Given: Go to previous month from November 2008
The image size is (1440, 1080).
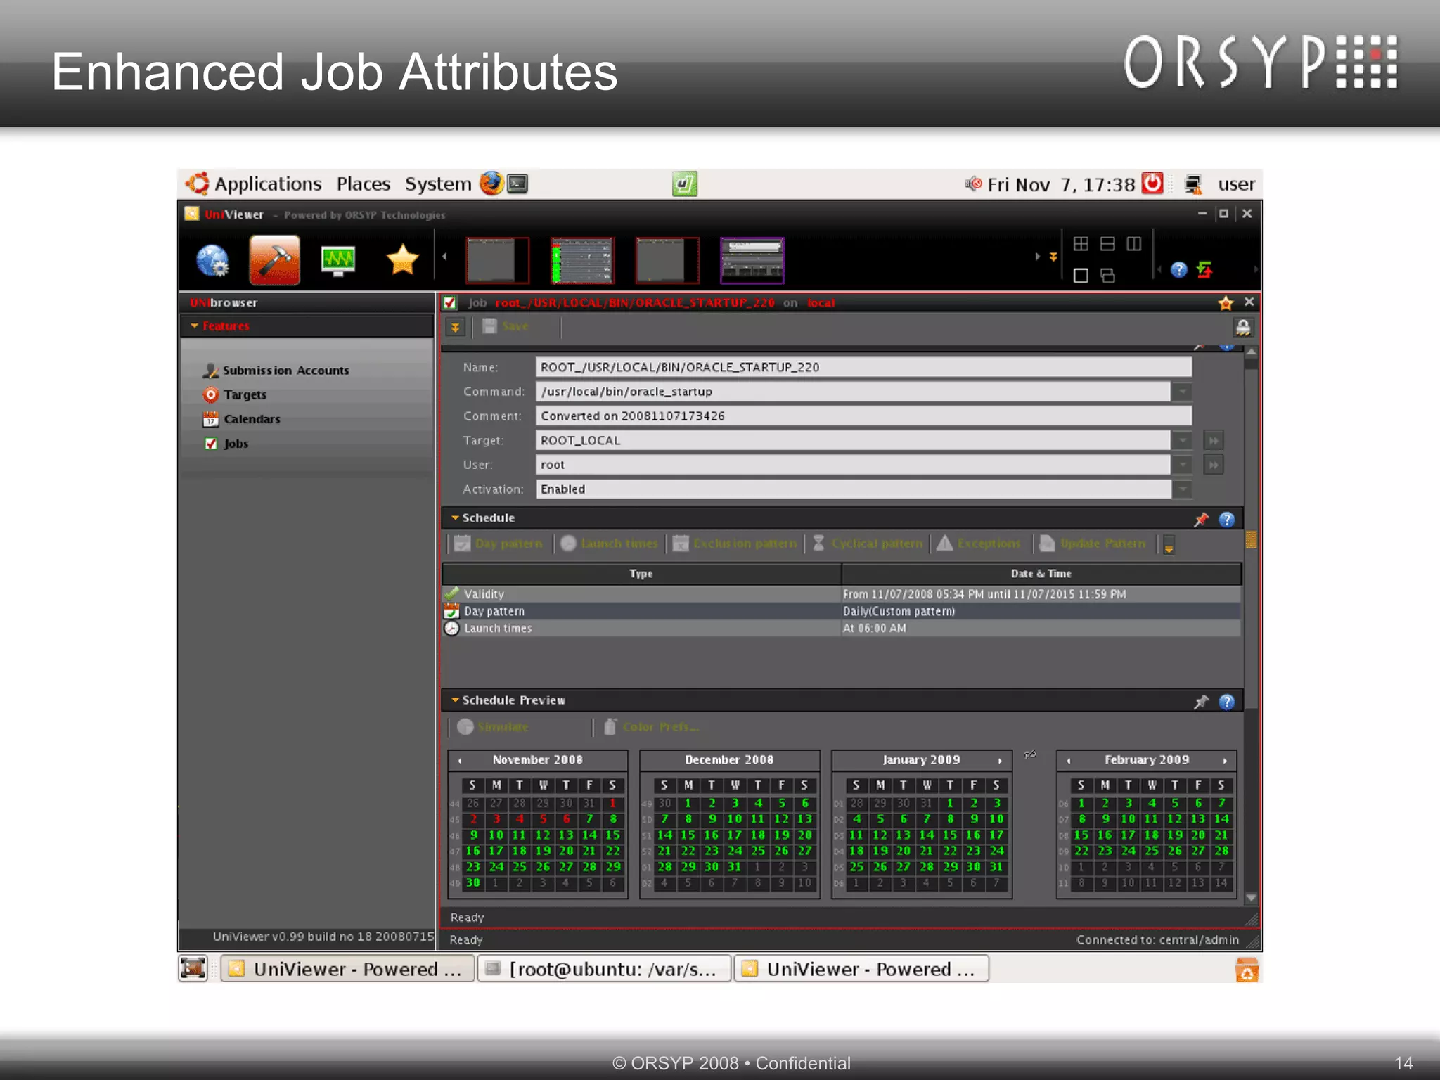Looking at the screenshot, I should pos(460,760).
